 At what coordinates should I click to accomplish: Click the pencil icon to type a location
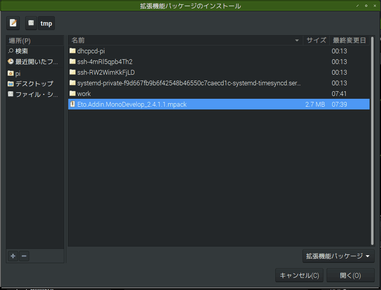point(13,23)
